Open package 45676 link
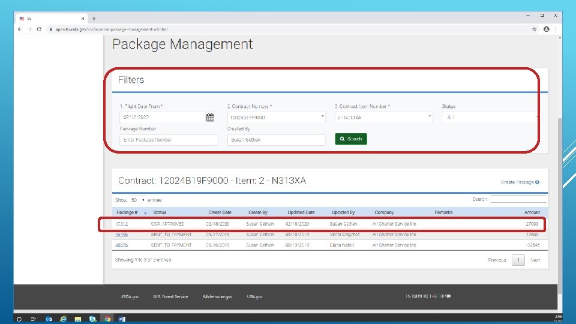Viewport: 576px width, 324px height. click(121, 245)
